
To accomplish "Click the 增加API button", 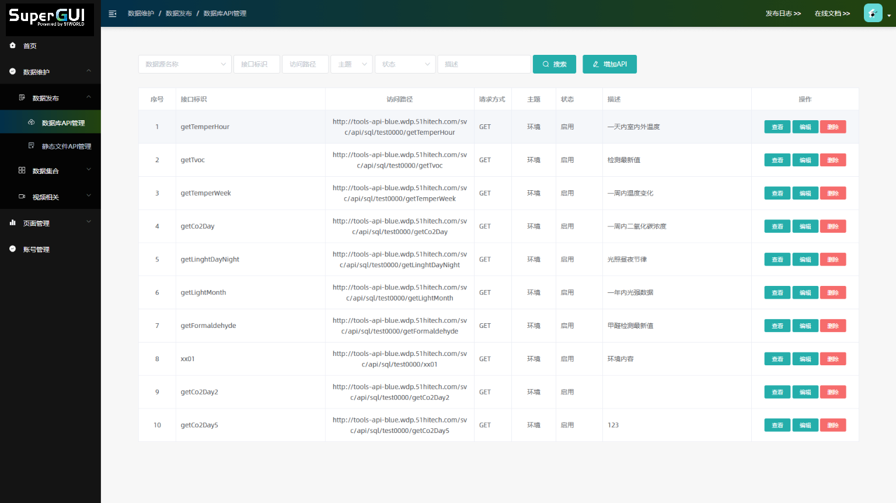I will coord(609,64).
